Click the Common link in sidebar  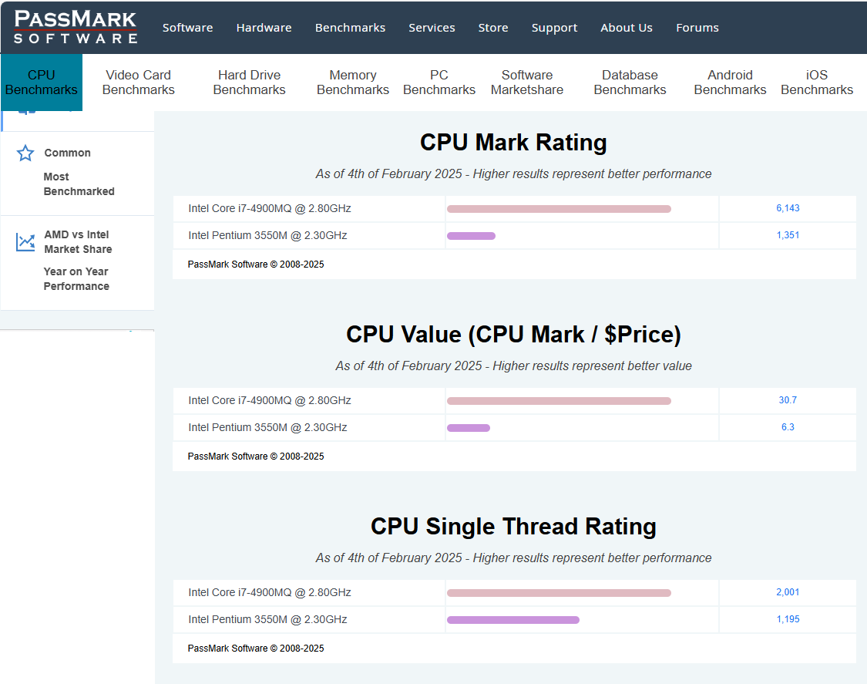(x=68, y=153)
